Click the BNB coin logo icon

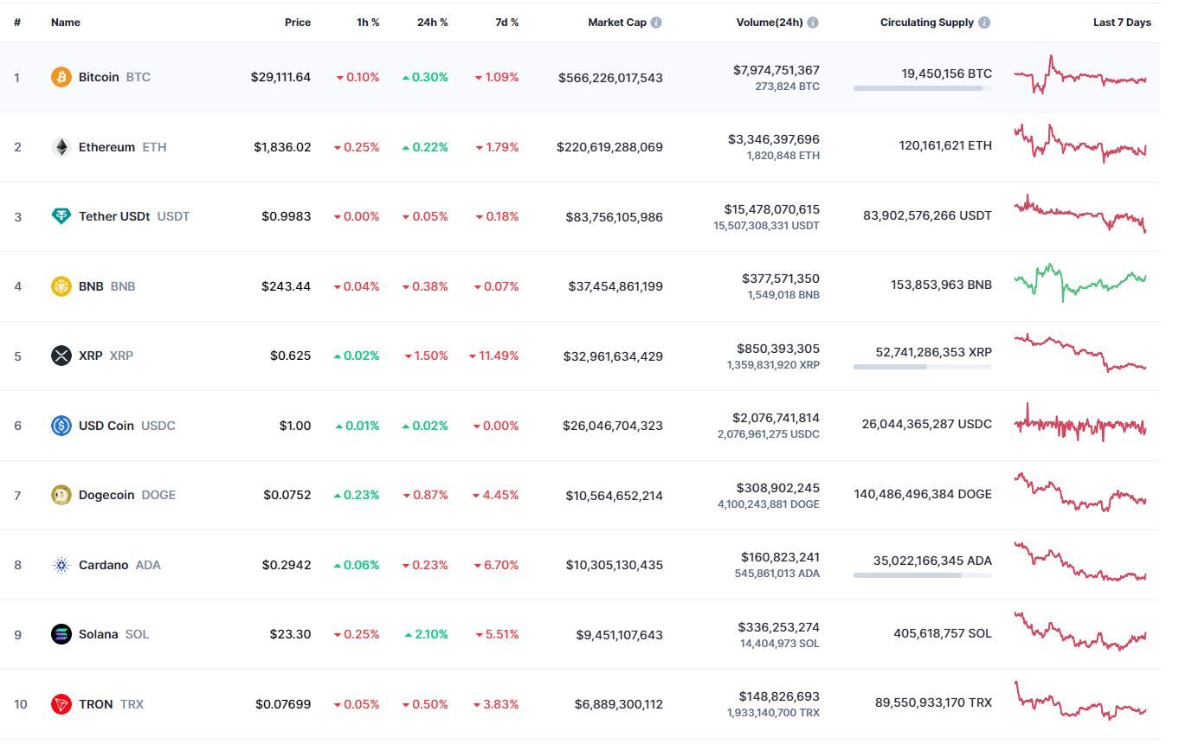(61, 286)
